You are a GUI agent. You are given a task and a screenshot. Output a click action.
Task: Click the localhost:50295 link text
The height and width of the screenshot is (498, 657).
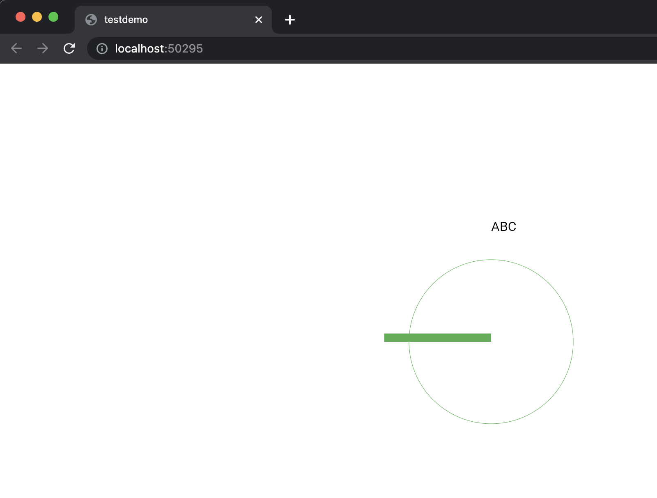point(159,49)
